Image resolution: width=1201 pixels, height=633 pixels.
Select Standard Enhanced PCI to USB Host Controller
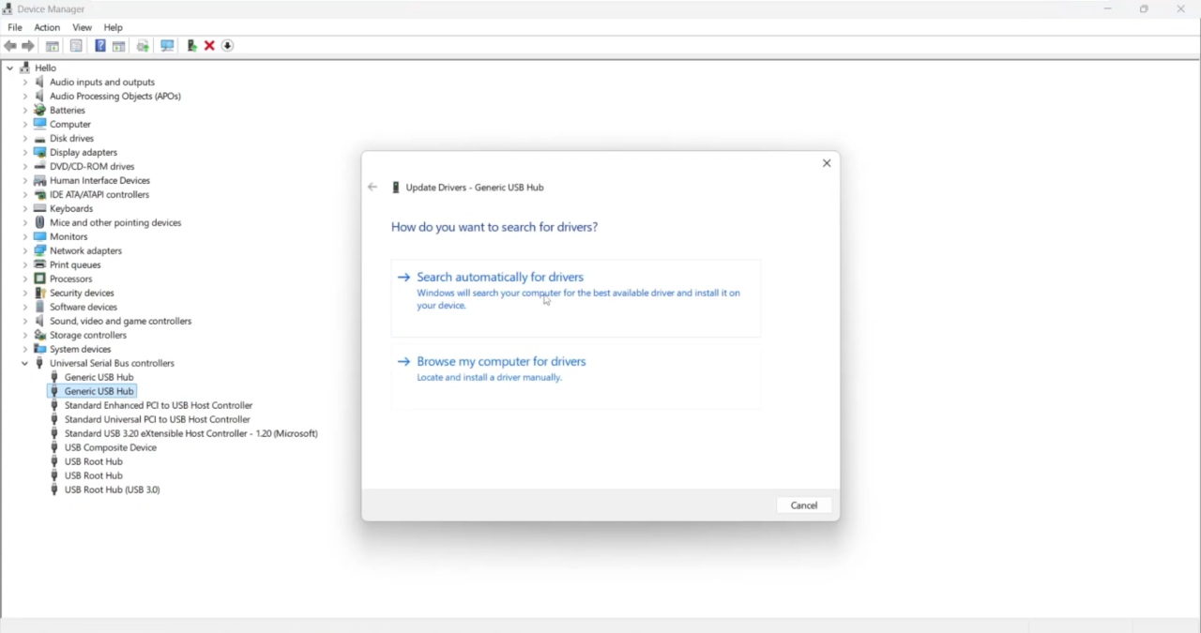(159, 405)
